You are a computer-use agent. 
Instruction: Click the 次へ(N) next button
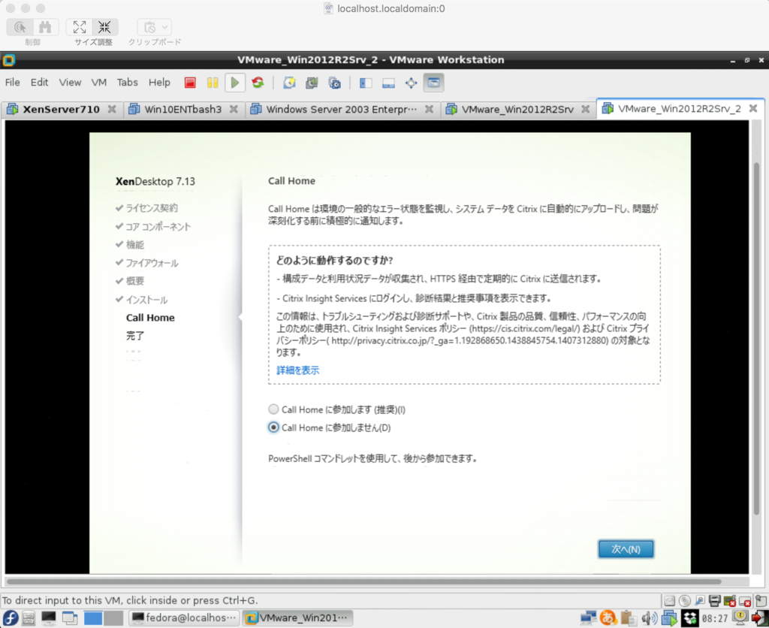626,549
